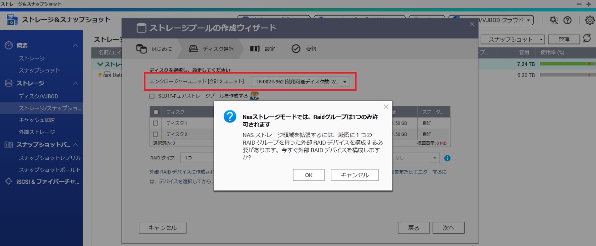
Task: Open the TR-002-N962 enclosure unit dropdown
Action: [x=300, y=82]
